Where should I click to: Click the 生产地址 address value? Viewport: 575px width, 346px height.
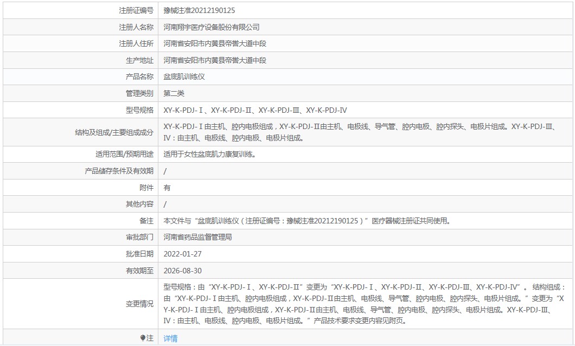(x=215, y=60)
